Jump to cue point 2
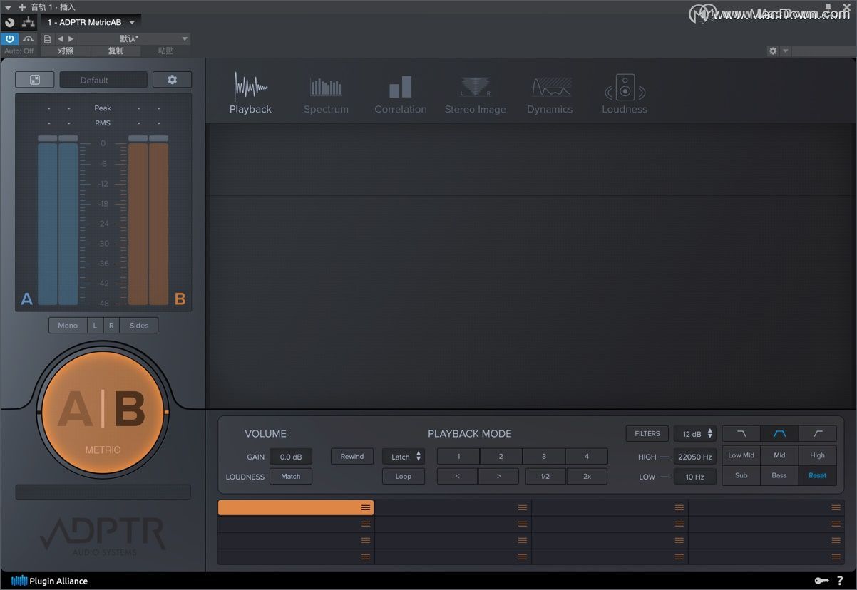This screenshot has height=590, width=857. tap(501, 457)
